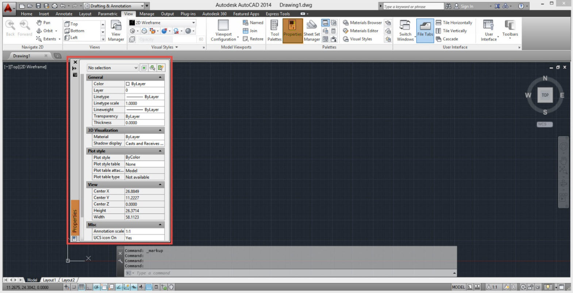573x293 pixels.
Task: Click the Named viewports button
Action: click(x=253, y=23)
